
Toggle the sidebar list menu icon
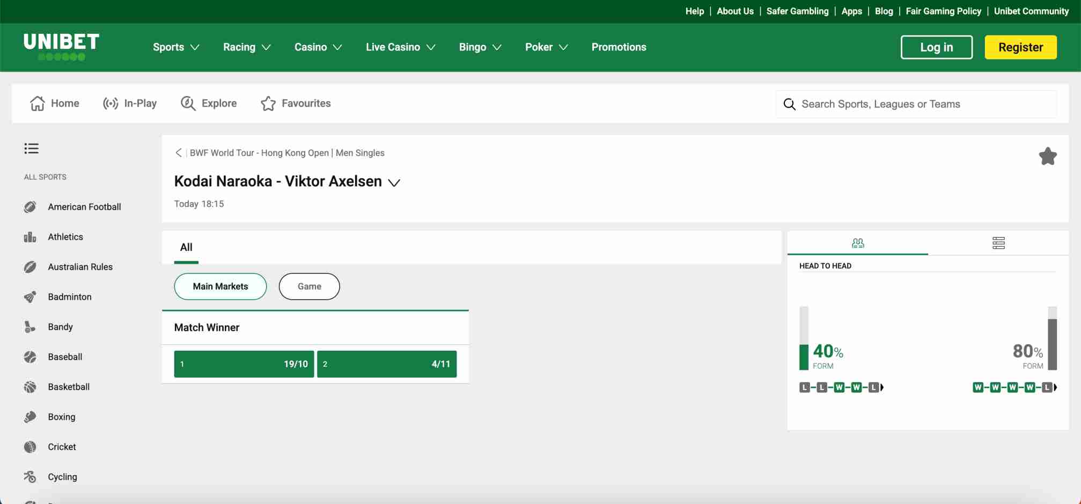31,149
